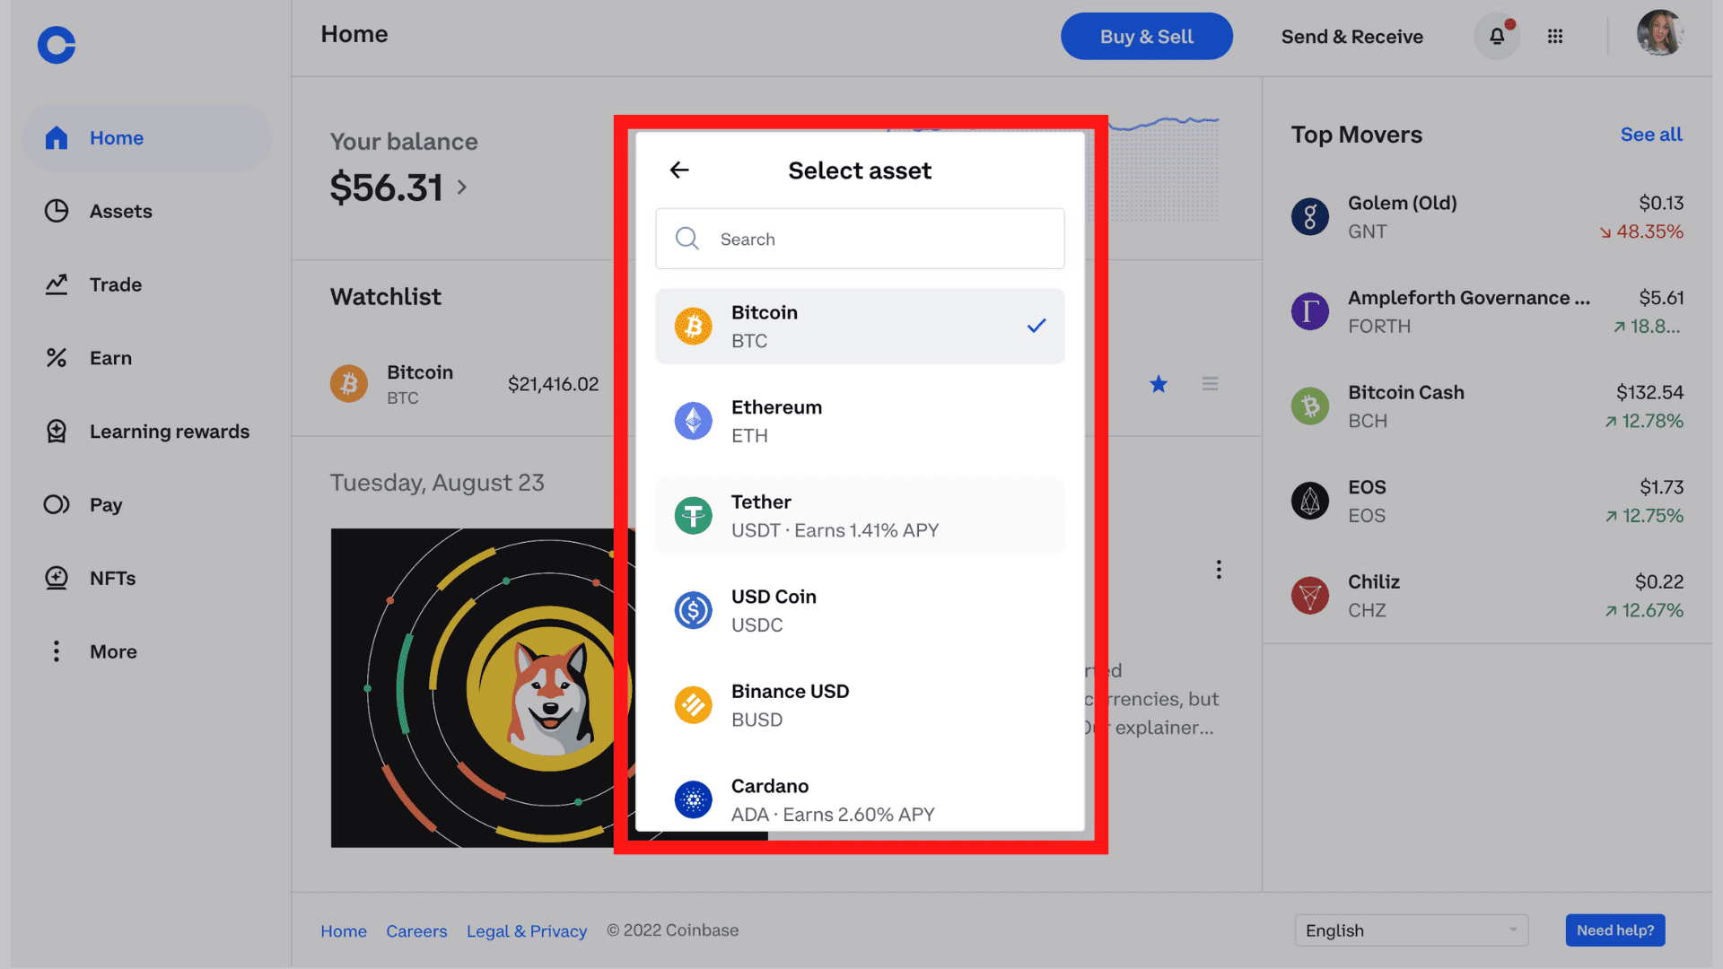The width and height of the screenshot is (1723, 969).
Task: Click the Buy & Sell button
Action: tap(1146, 37)
